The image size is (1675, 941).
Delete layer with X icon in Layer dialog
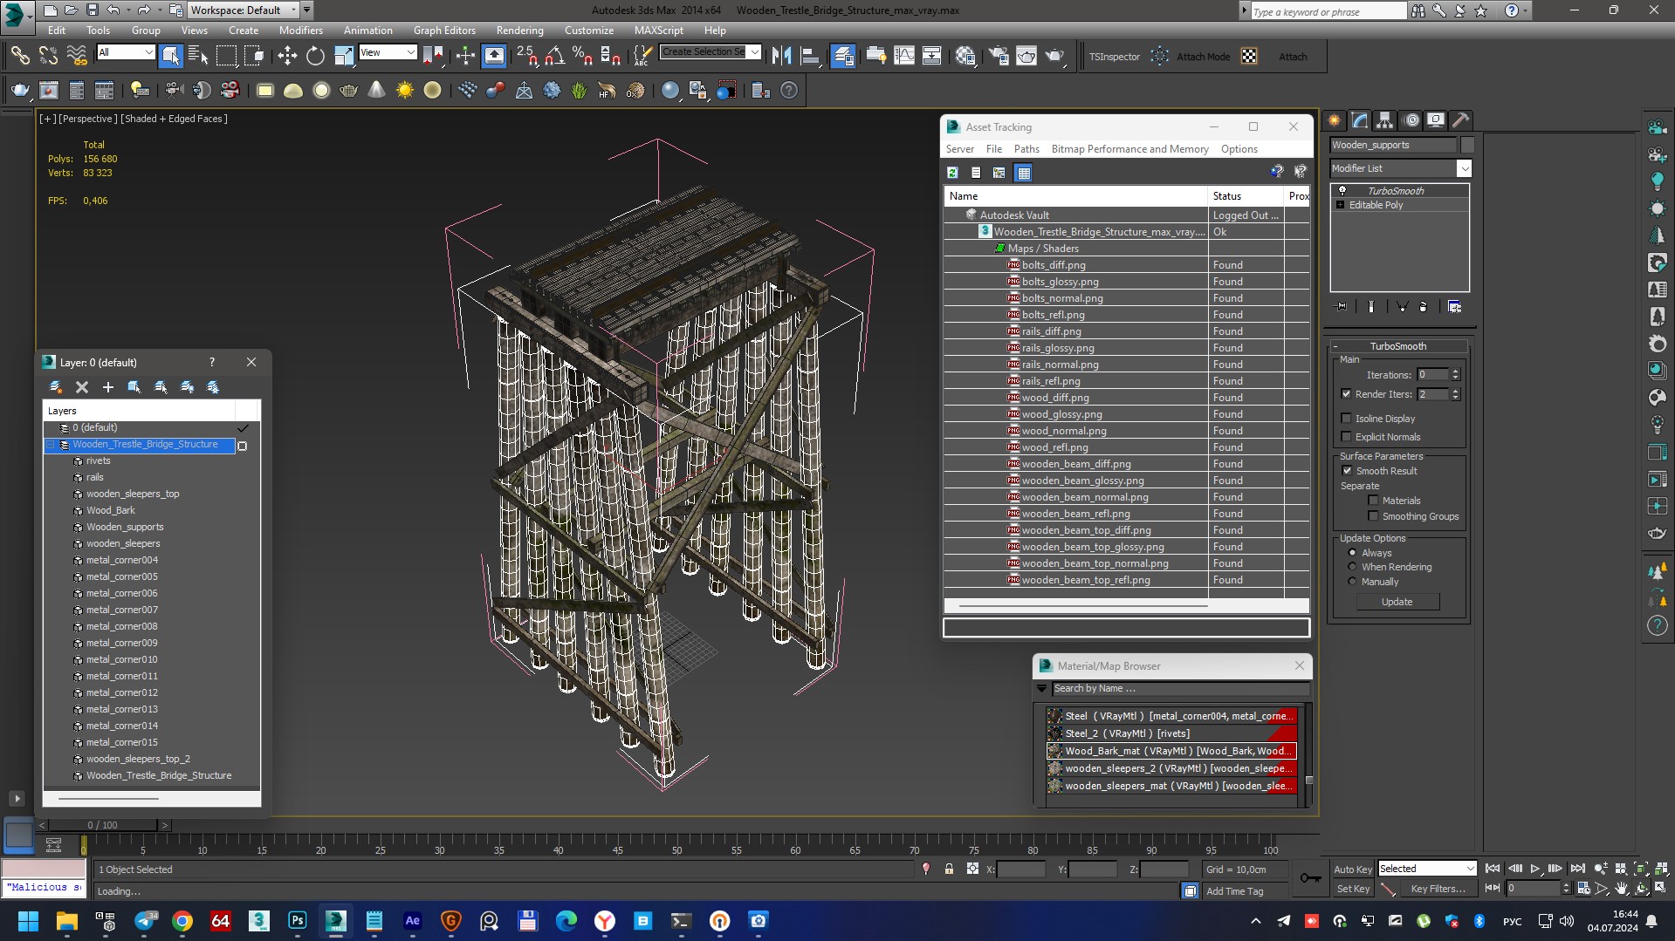[x=82, y=386]
